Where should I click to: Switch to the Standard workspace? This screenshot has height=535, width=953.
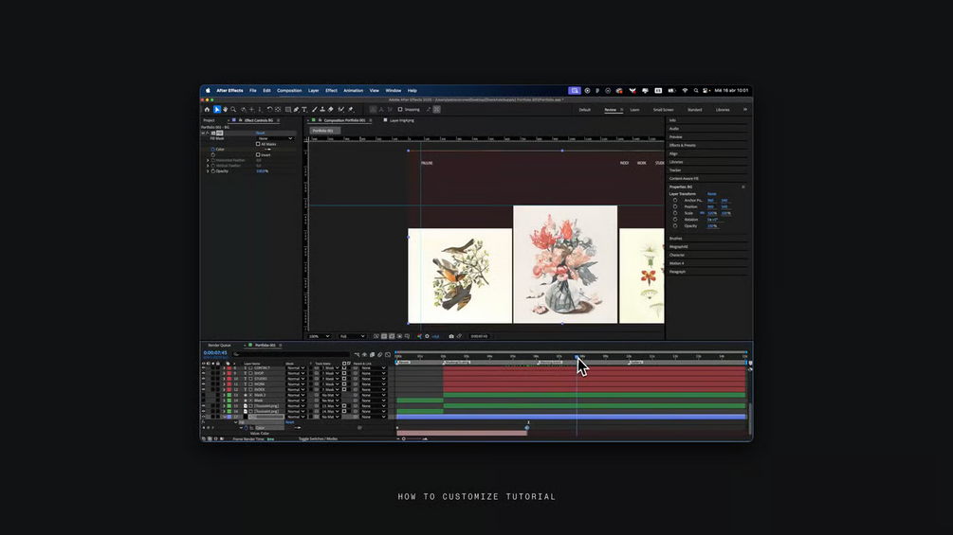click(695, 110)
